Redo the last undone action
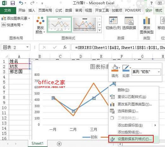 pos(32,3)
